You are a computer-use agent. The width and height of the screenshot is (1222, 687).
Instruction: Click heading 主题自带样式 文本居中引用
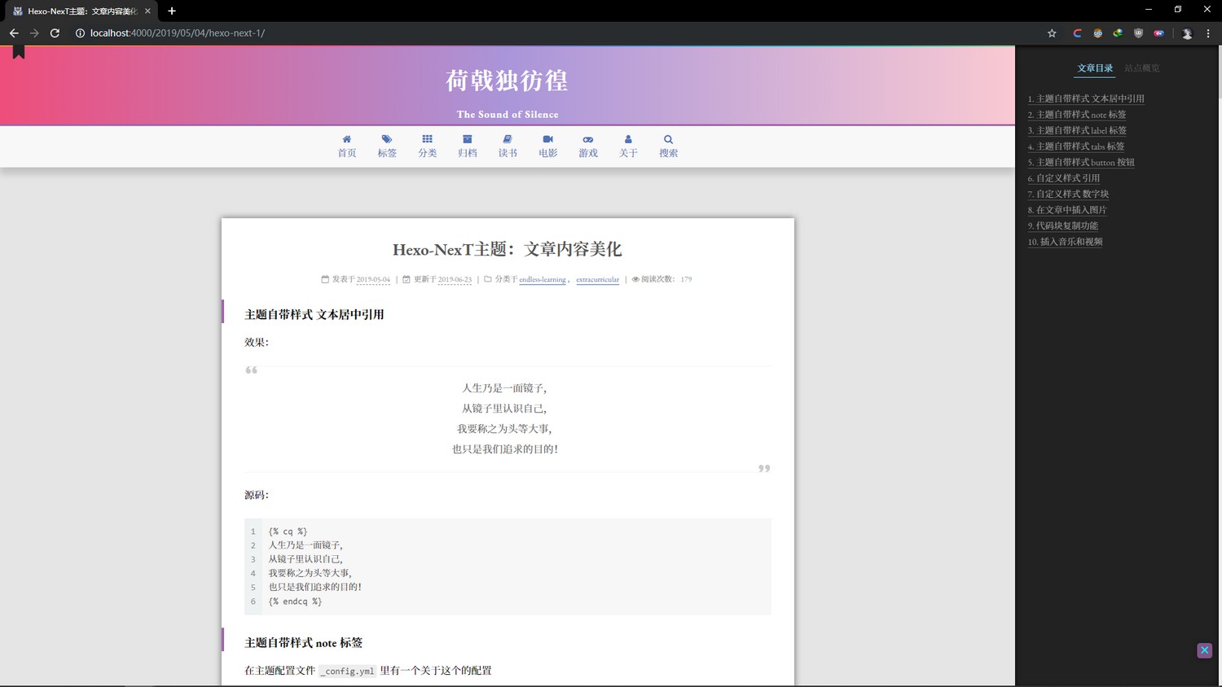(x=314, y=314)
